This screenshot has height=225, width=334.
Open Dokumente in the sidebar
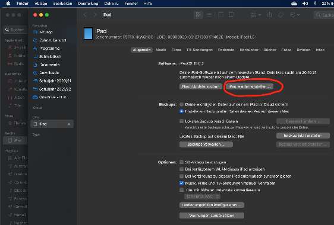point(46,65)
